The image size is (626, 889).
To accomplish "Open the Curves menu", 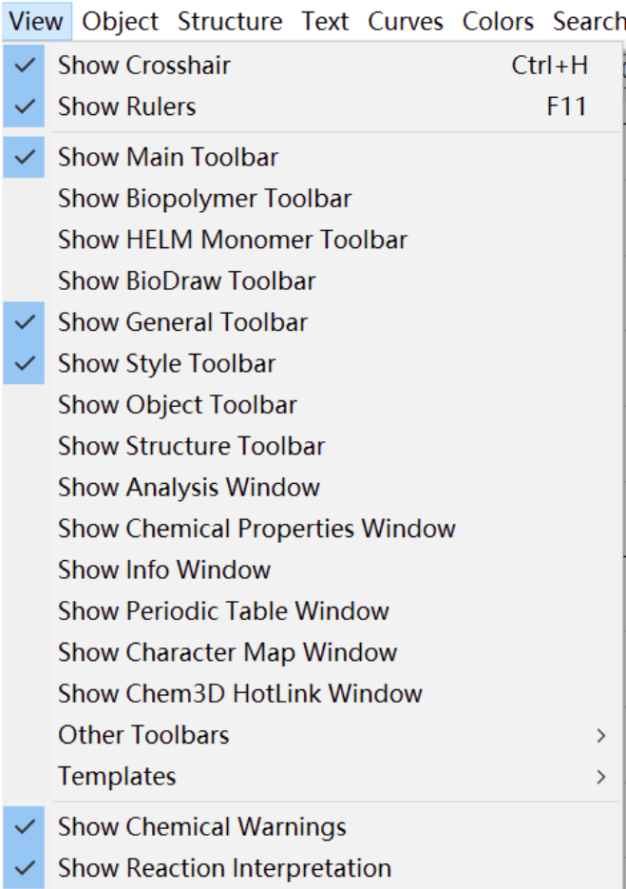I will point(406,22).
